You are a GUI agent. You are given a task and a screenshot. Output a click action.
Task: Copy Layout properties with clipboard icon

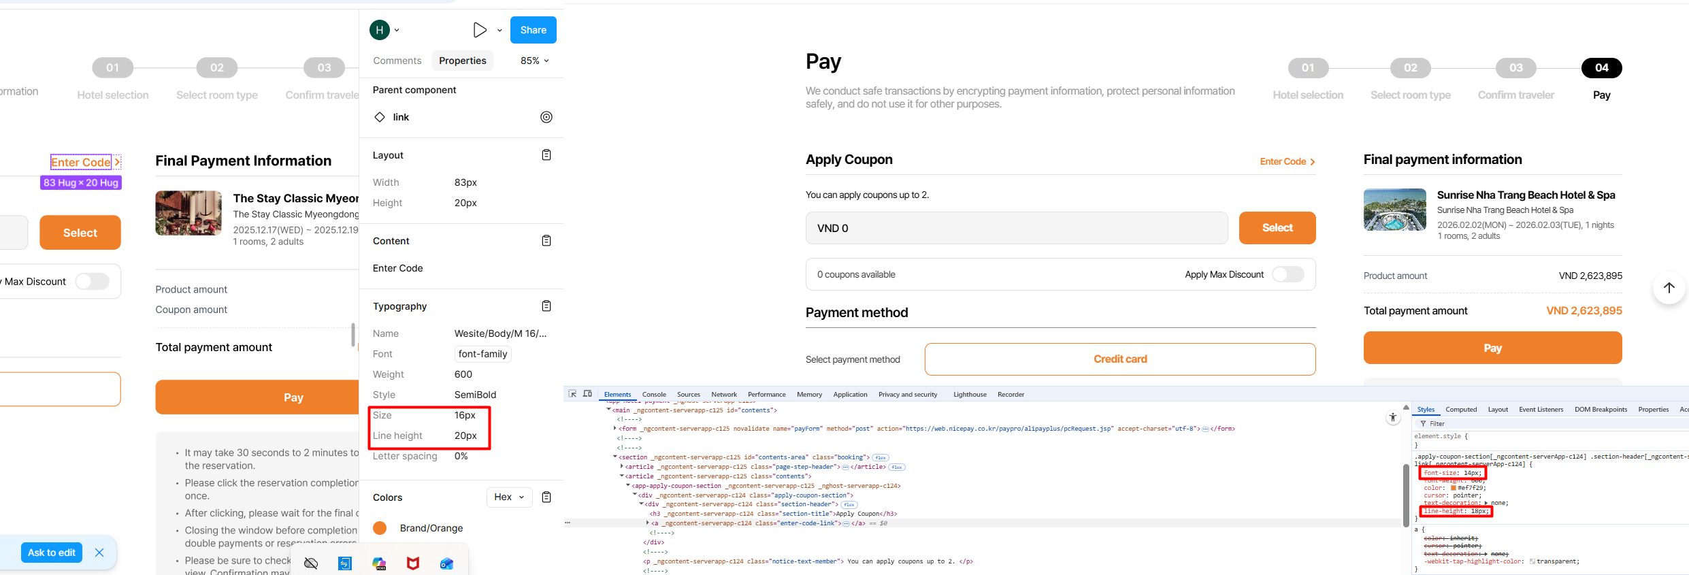(x=546, y=155)
